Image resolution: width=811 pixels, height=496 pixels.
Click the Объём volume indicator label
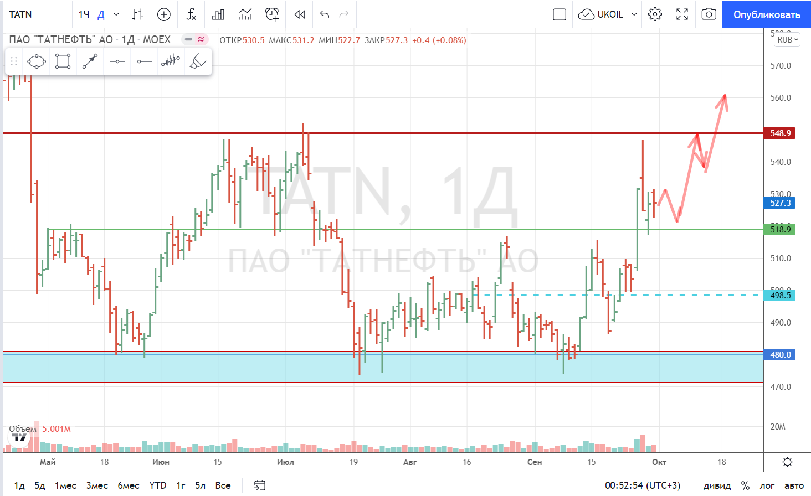point(23,428)
